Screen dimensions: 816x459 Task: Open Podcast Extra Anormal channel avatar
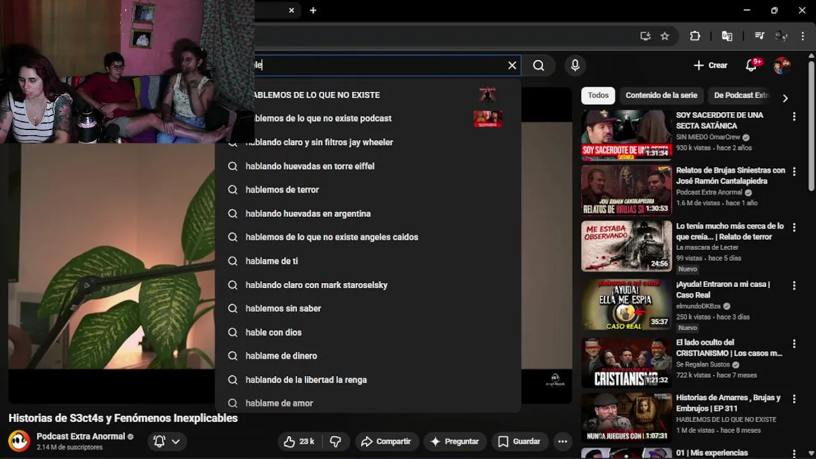coord(19,441)
